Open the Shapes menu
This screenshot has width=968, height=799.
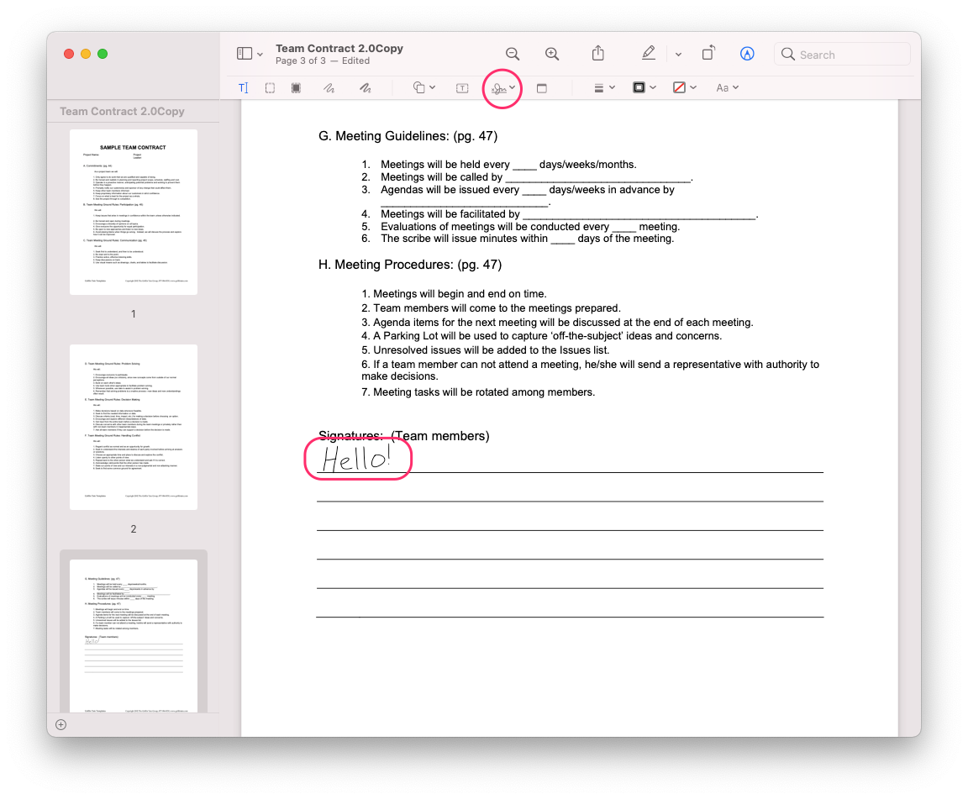pos(423,87)
